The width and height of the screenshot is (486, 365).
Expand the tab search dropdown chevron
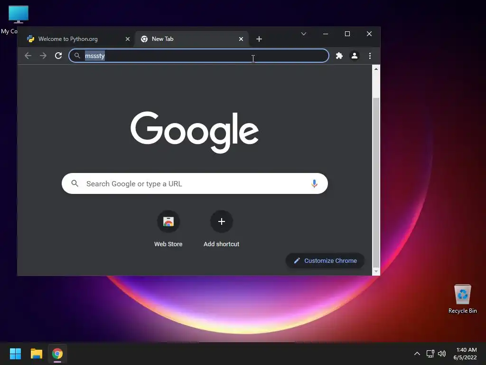click(x=304, y=34)
